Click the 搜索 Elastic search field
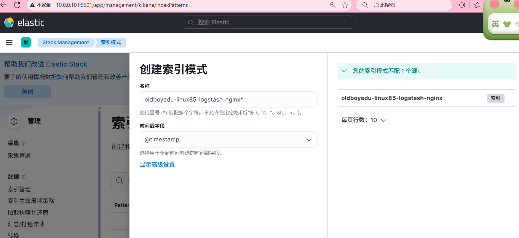 coord(268,22)
